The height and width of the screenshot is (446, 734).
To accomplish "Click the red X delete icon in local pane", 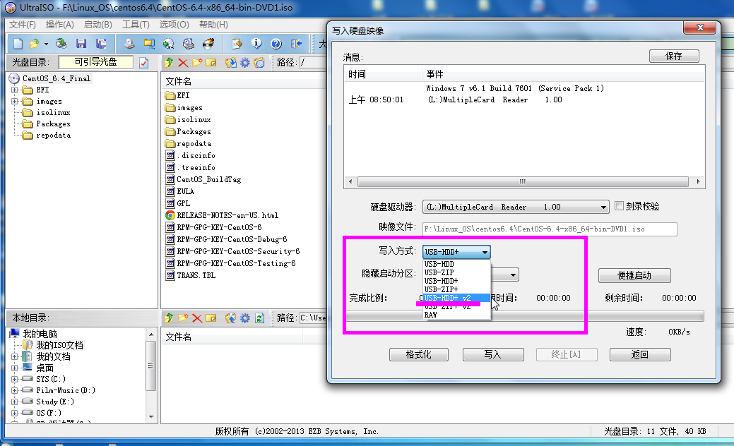I will tap(197, 318).
